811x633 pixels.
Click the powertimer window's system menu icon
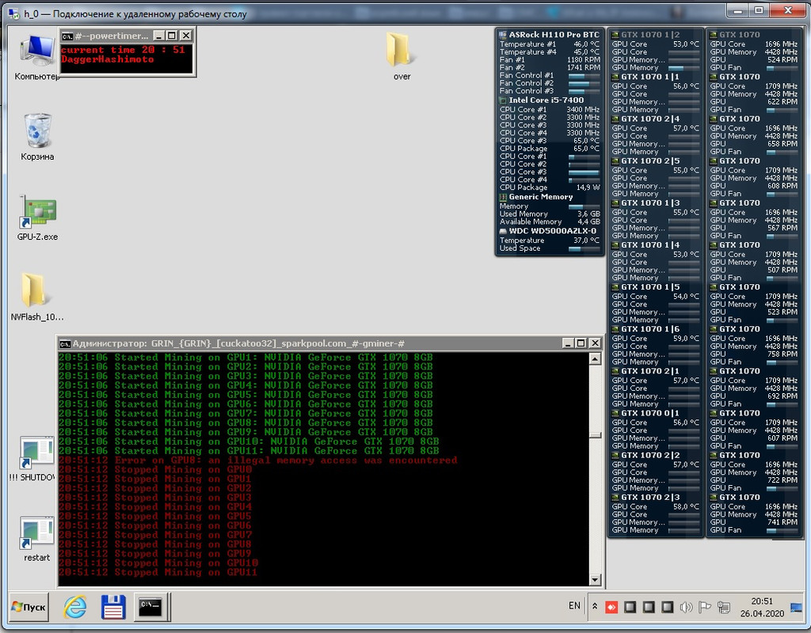(x=67, y=36)
